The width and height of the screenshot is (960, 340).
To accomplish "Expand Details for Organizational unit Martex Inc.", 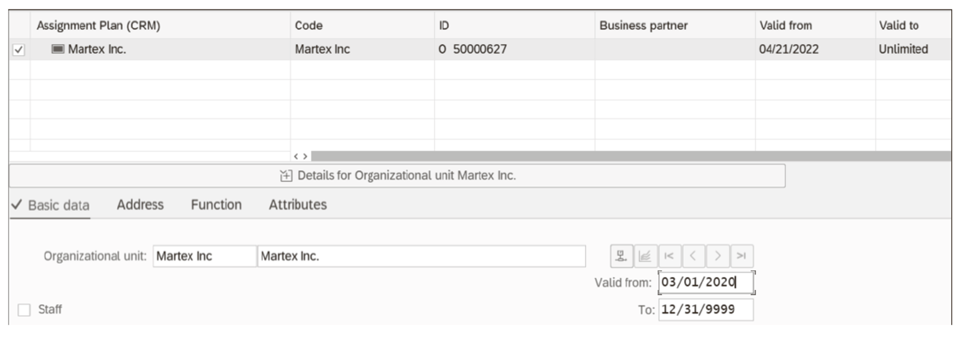I will [x=410, y=176].
